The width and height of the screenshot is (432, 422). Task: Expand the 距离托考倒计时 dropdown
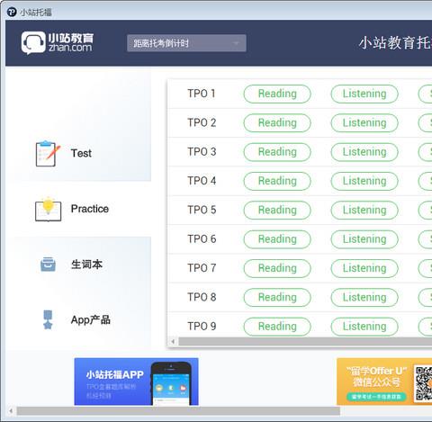click(x=186, y=43)
